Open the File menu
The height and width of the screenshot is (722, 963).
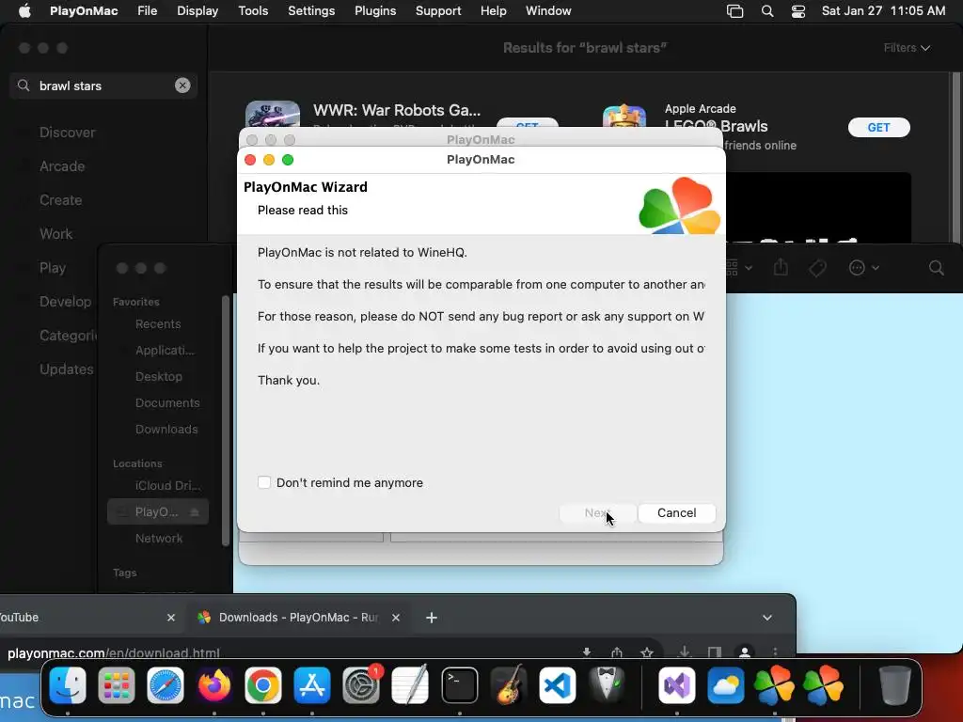point(148,11)
